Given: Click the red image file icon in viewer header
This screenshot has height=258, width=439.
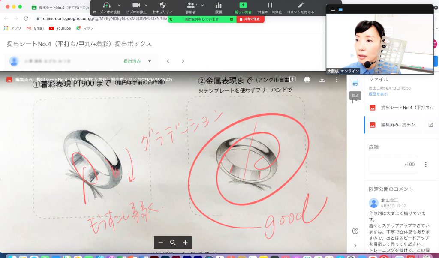Looking at the screenshot, I should 9,80.
